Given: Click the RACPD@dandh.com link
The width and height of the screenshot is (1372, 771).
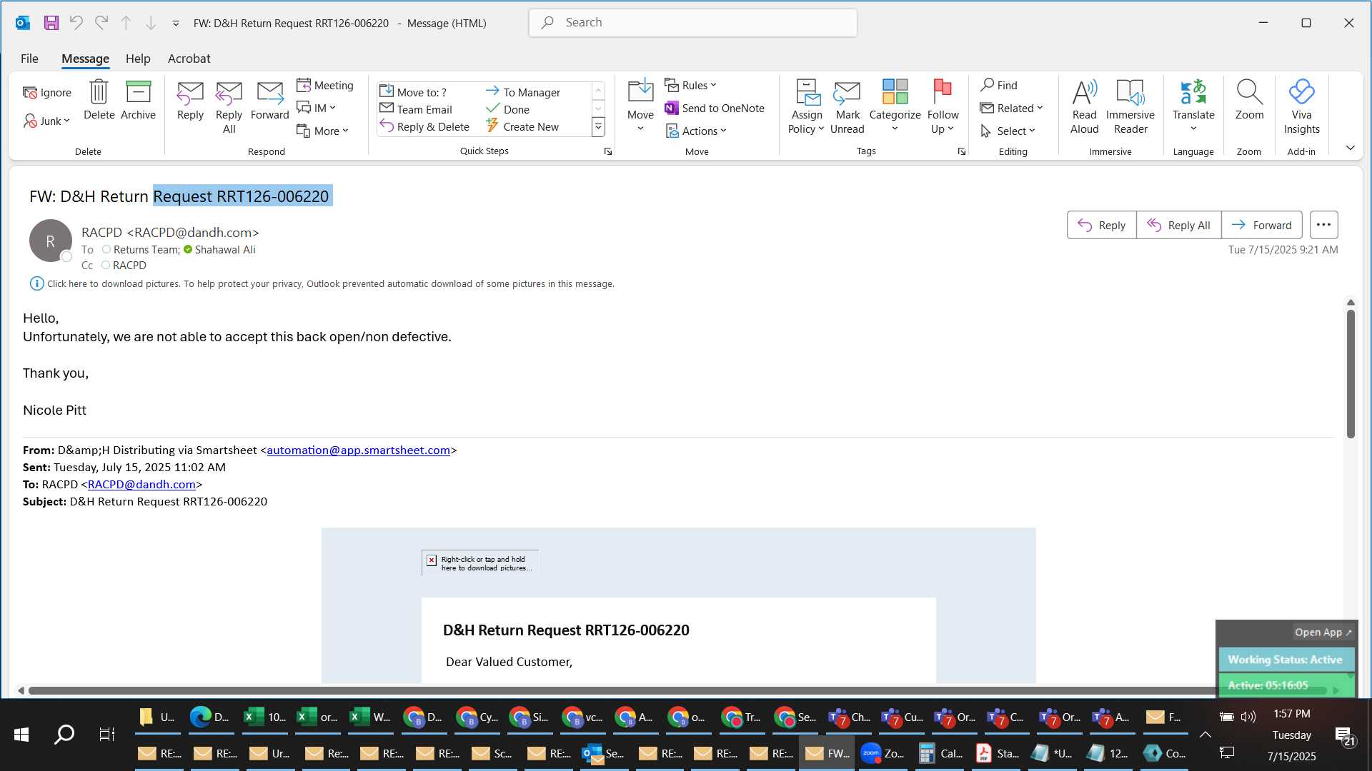Looking at the screenshot, I should coord(141,484).
